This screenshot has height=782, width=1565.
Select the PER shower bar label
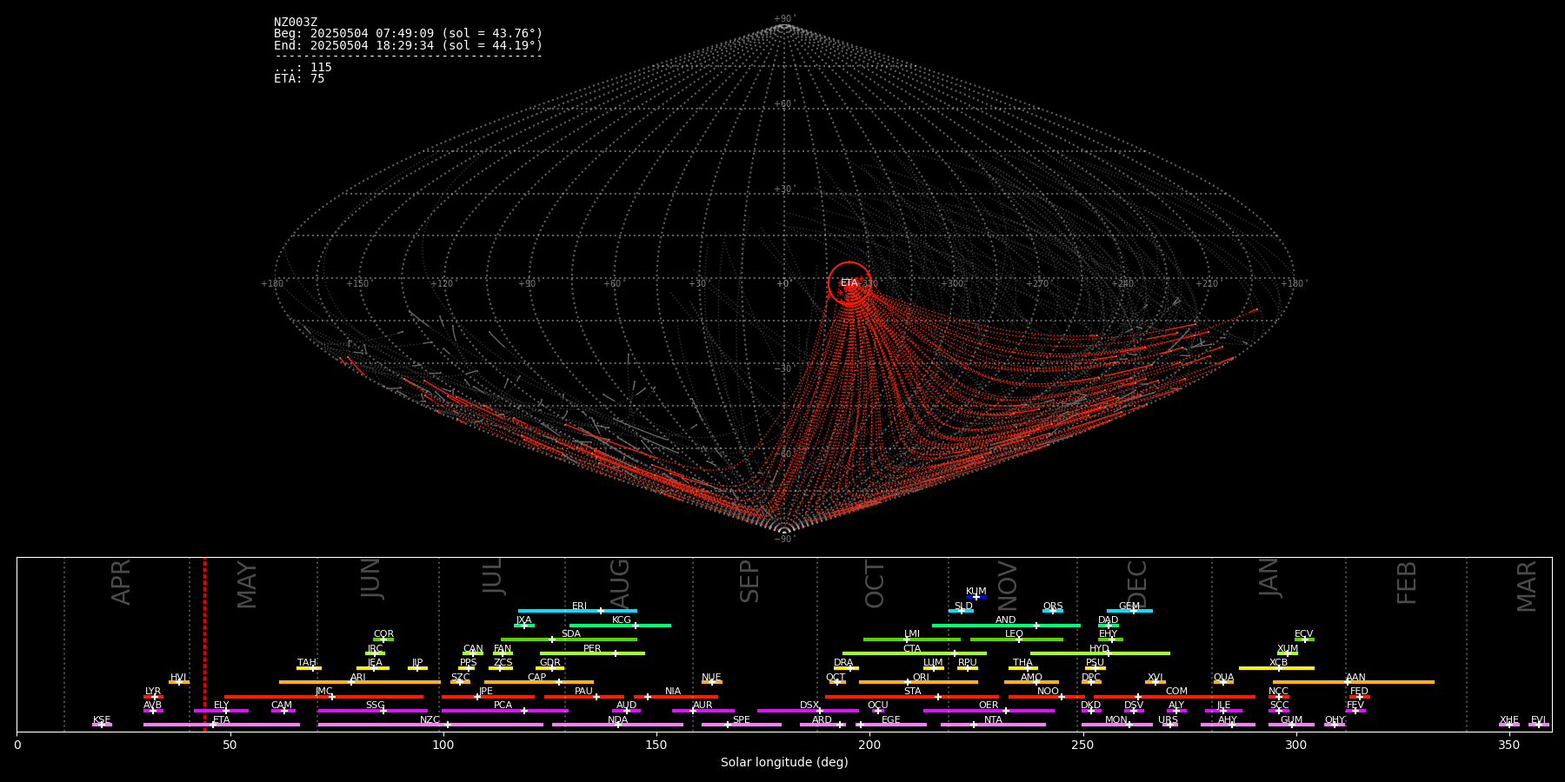point(592,649)
